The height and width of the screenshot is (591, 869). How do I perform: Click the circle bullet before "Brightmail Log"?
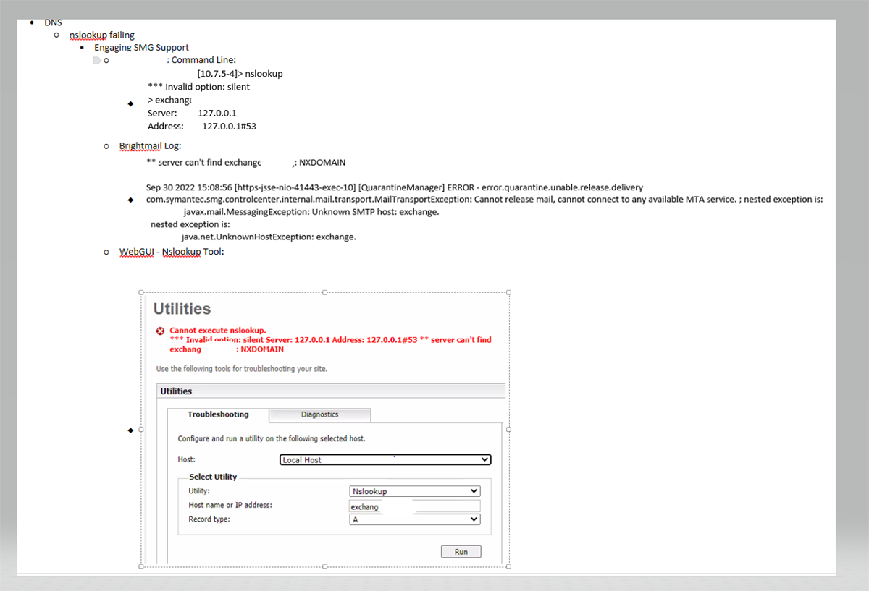[x=106, y=145]
